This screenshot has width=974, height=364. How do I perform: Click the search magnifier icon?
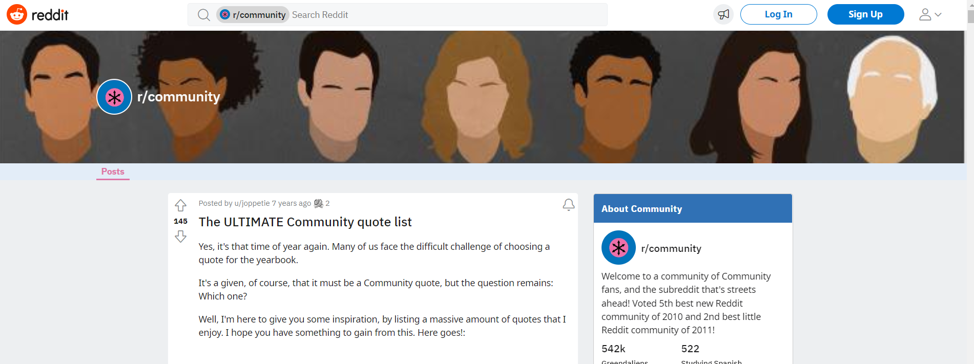[204, 15]
